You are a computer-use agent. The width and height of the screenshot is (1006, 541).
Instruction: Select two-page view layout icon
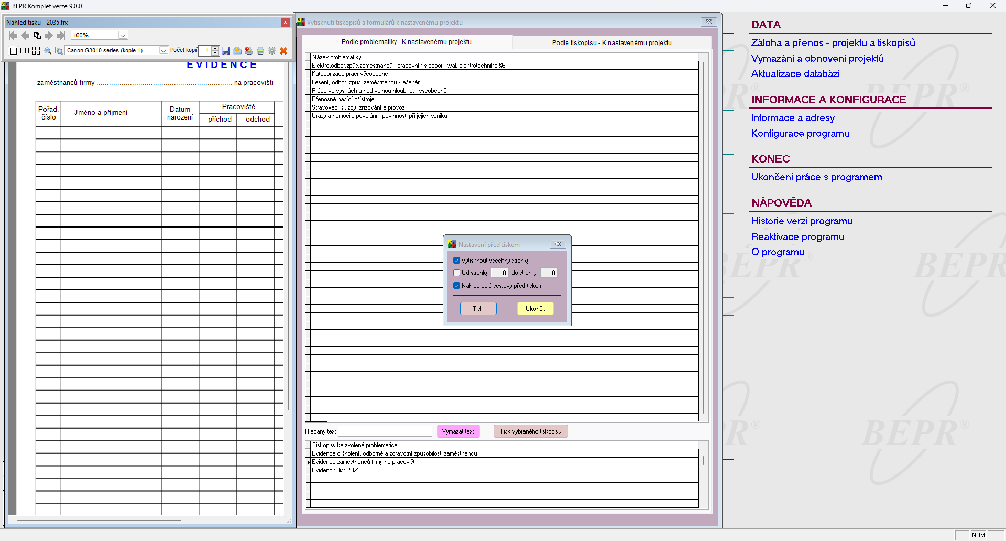[x=25, y=51]
